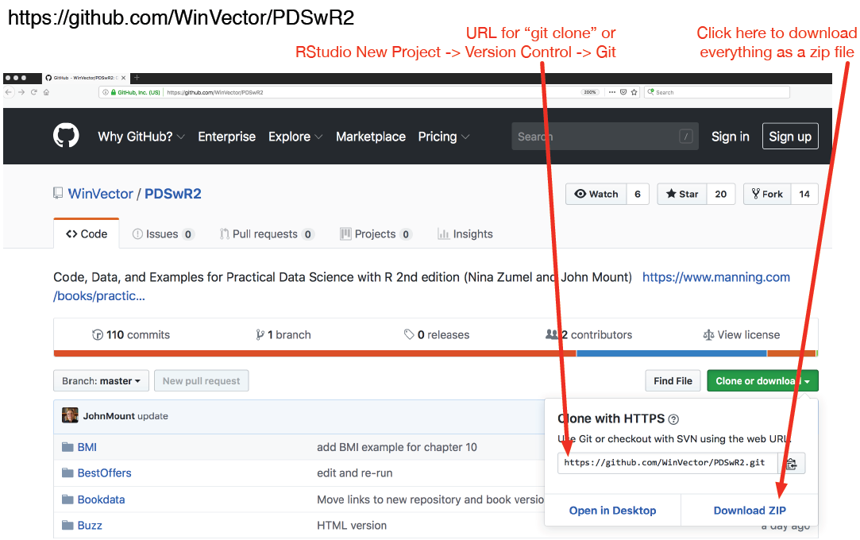The height and width of the screenshot is (540, 860).
Task: Watch the PDSwR2 repository
Action: coord(596,194)
